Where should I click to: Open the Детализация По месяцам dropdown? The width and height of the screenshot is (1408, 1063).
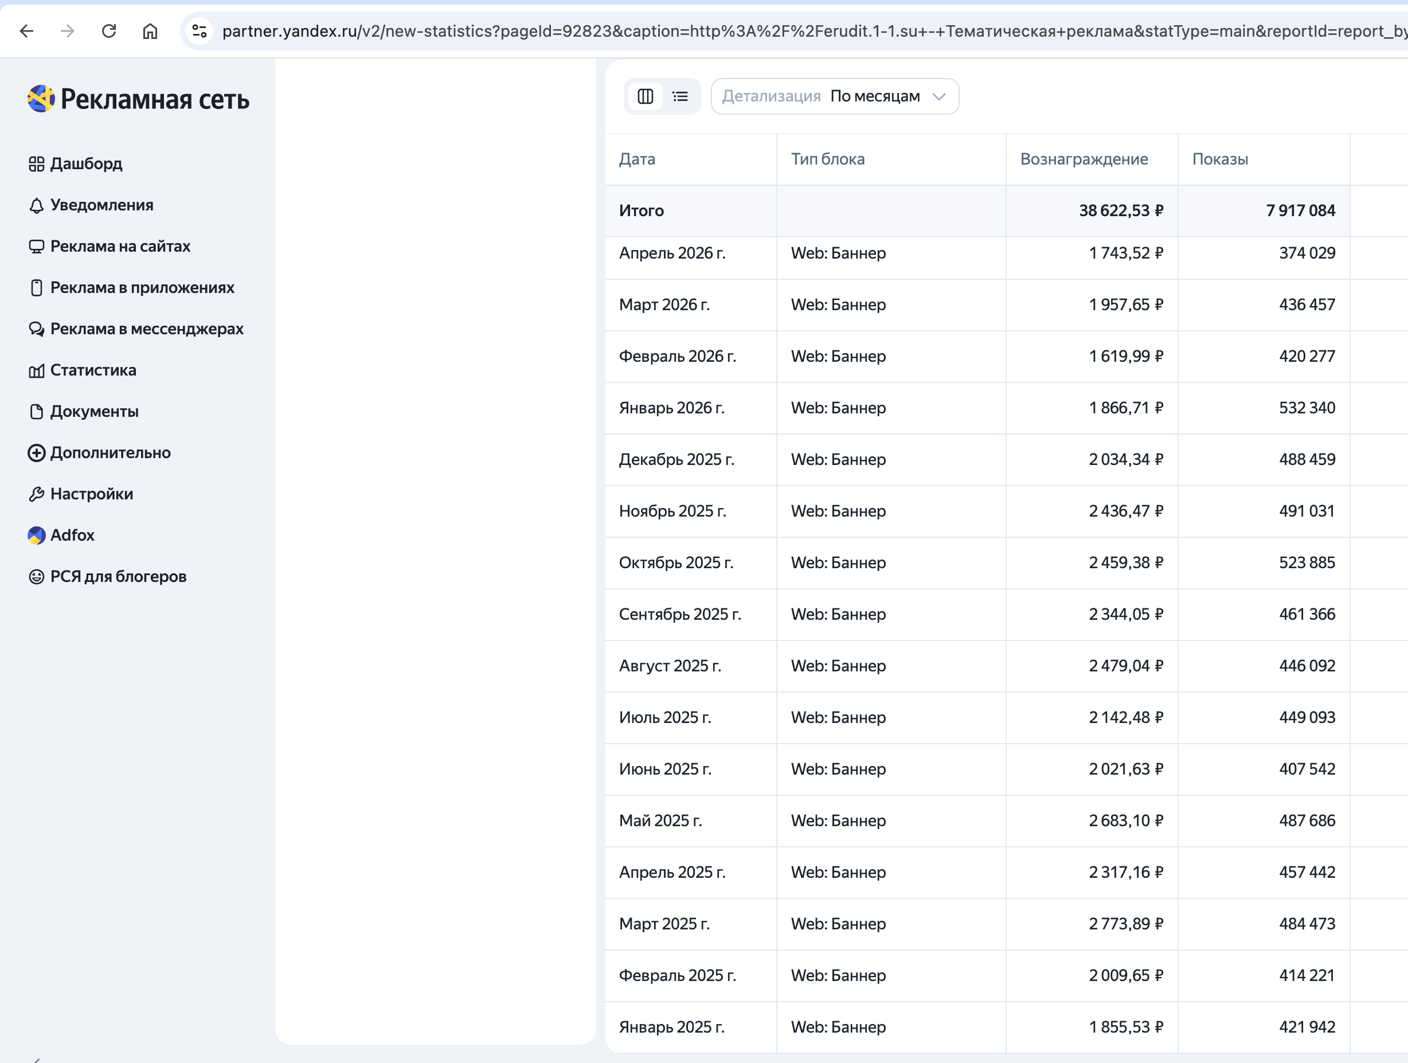tap(835, 96)
